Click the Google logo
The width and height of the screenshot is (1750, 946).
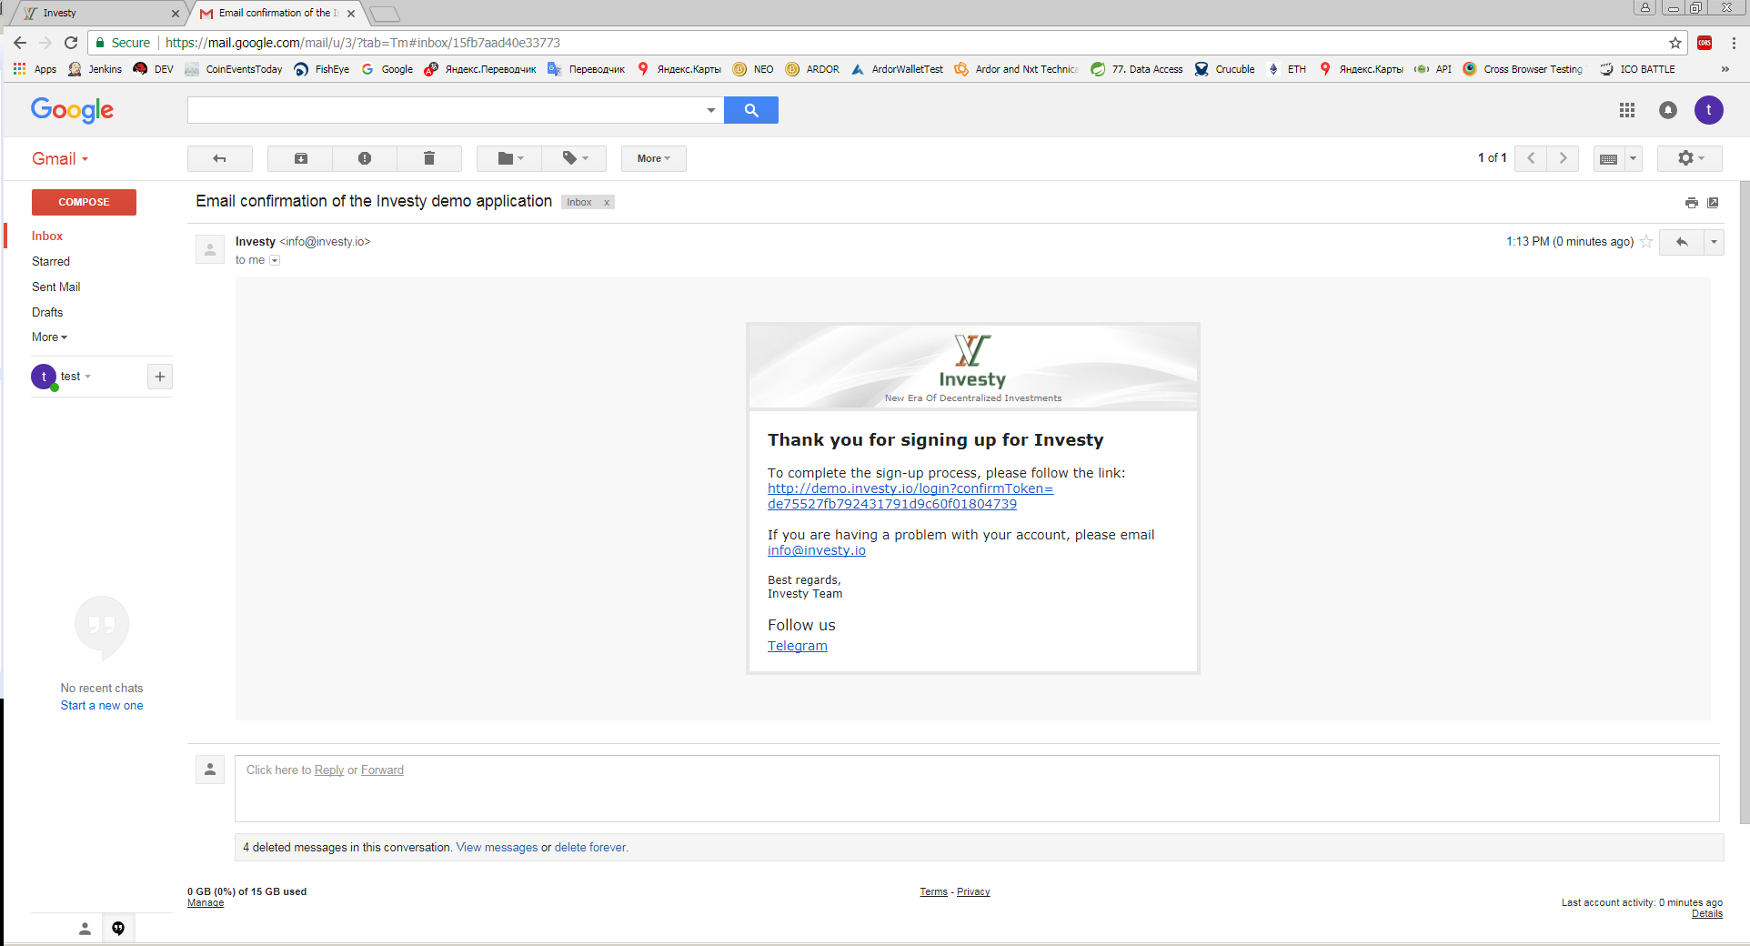(73, 110)
